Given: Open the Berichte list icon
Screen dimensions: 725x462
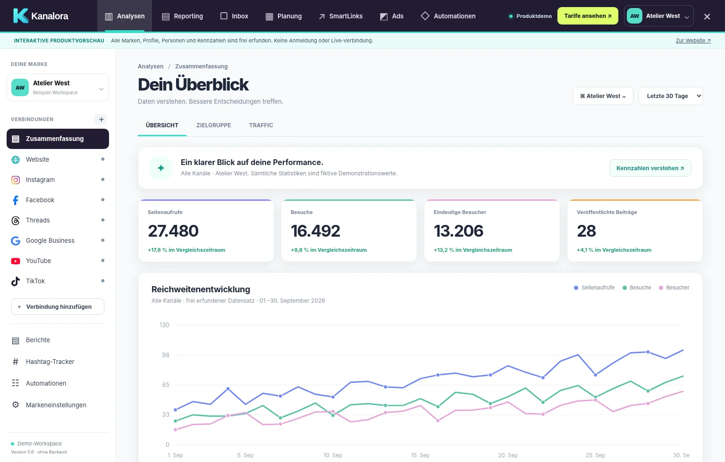Looking at the screenshot, I should [x=16, y=340].
